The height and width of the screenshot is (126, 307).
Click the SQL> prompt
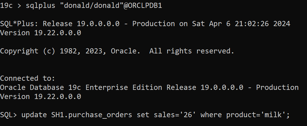pyautogui.click(x=9, y=115)
